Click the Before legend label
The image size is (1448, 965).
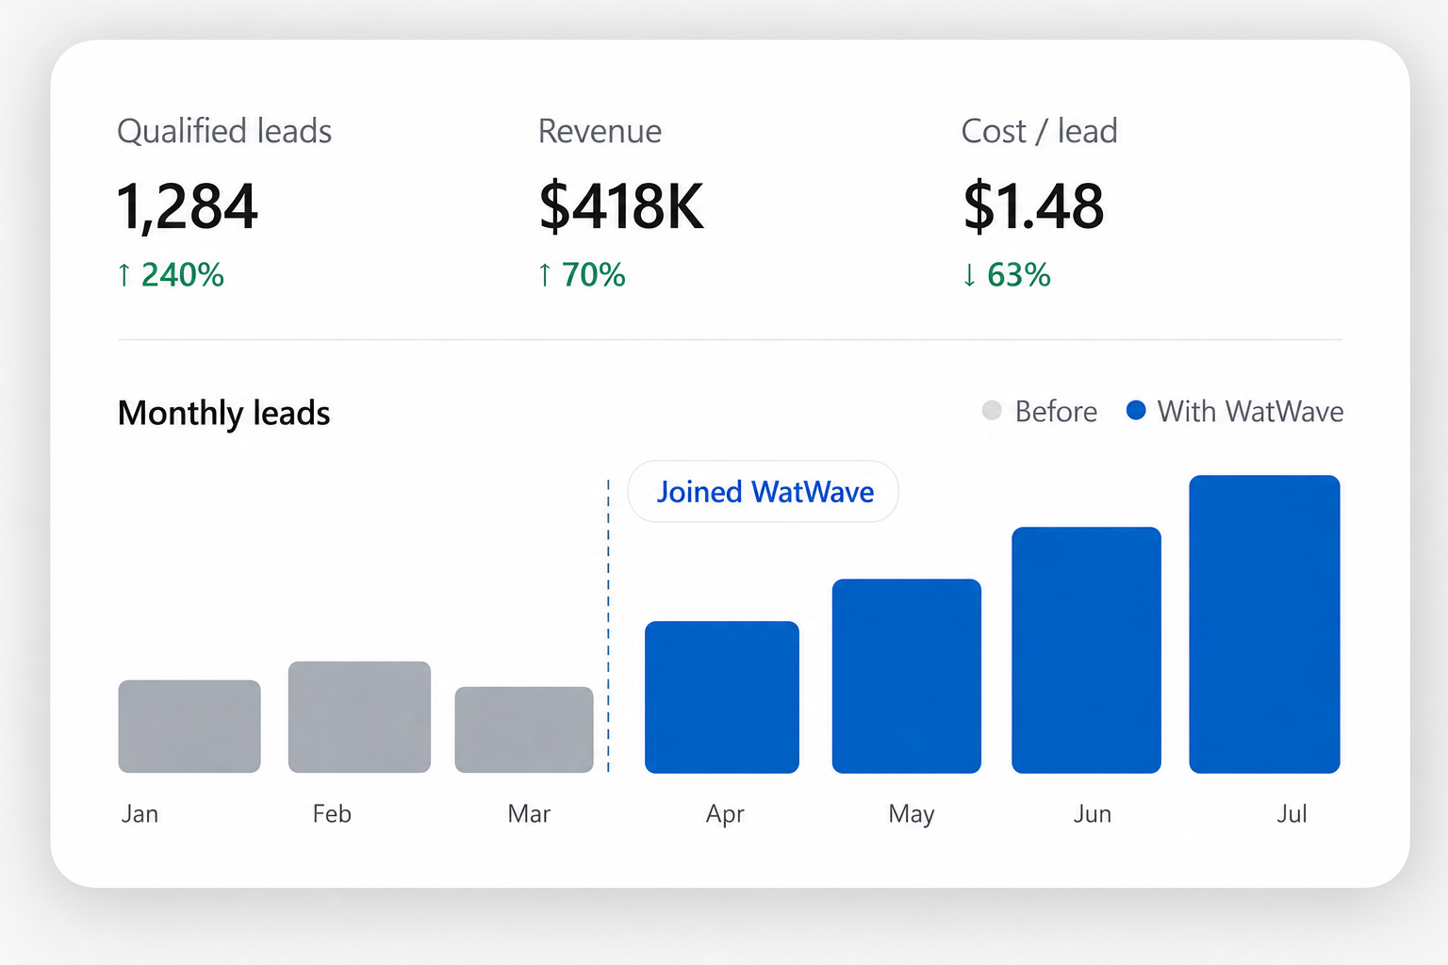tap(1056, 412)
